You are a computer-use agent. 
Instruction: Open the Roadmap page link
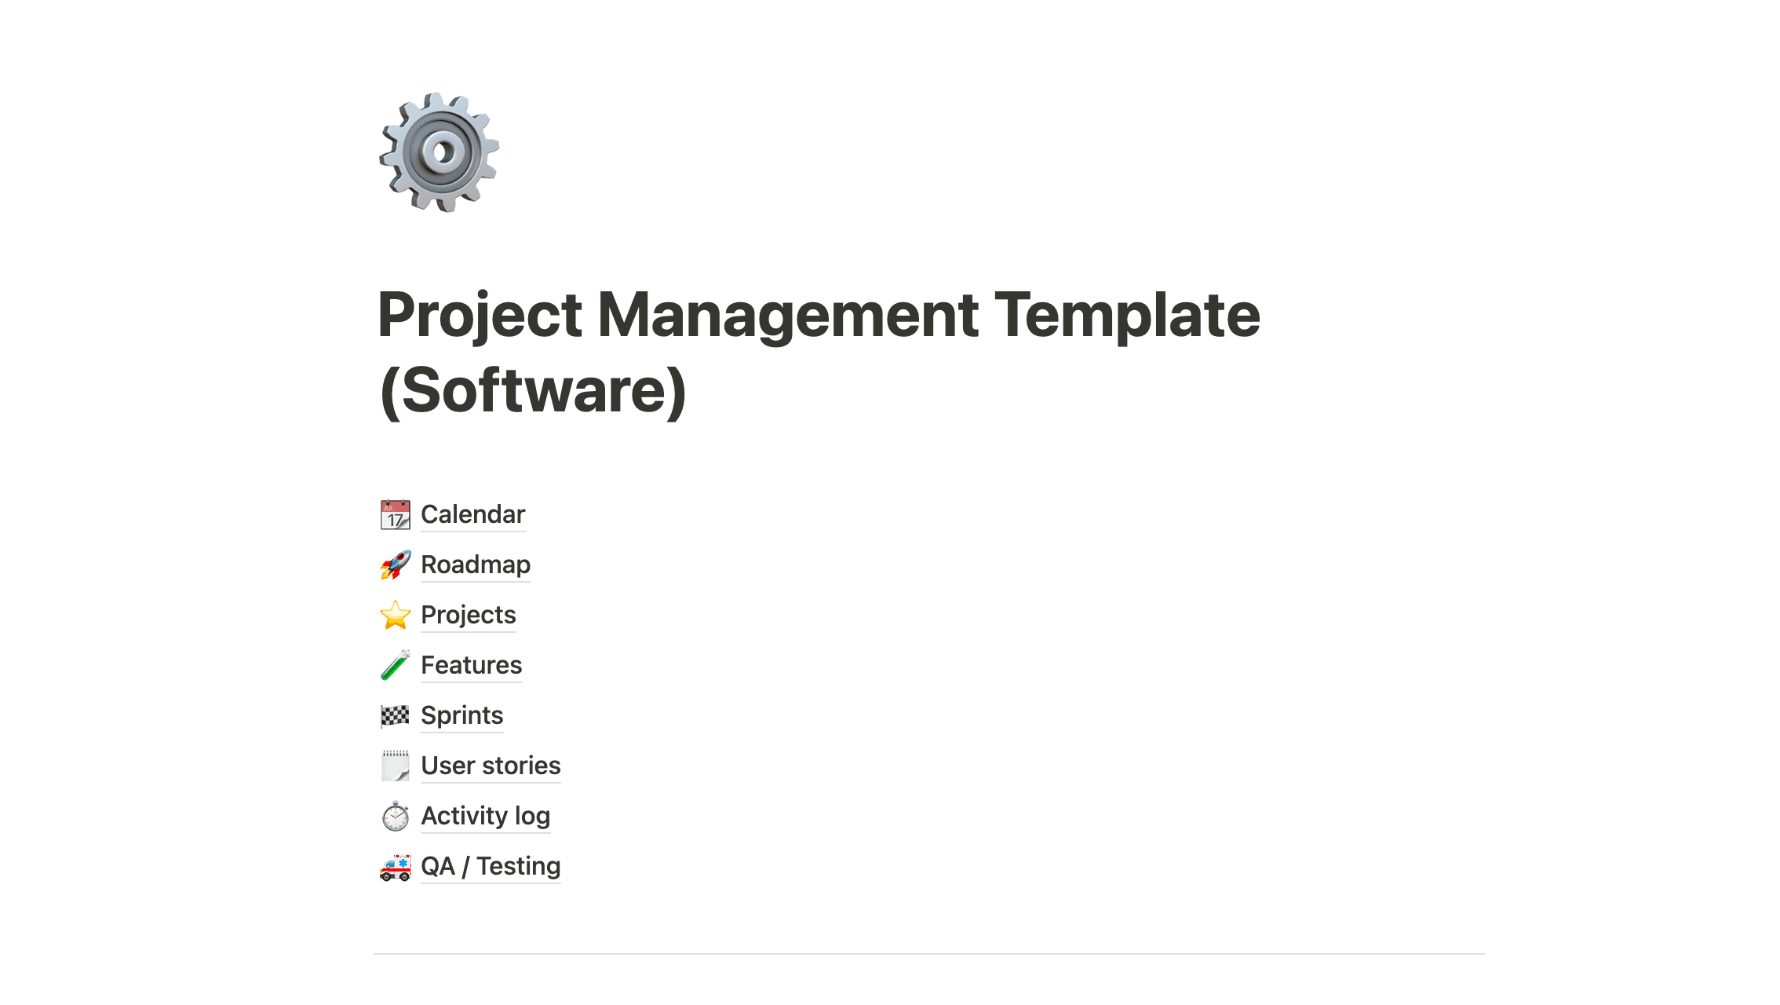(x=476, y=565)
